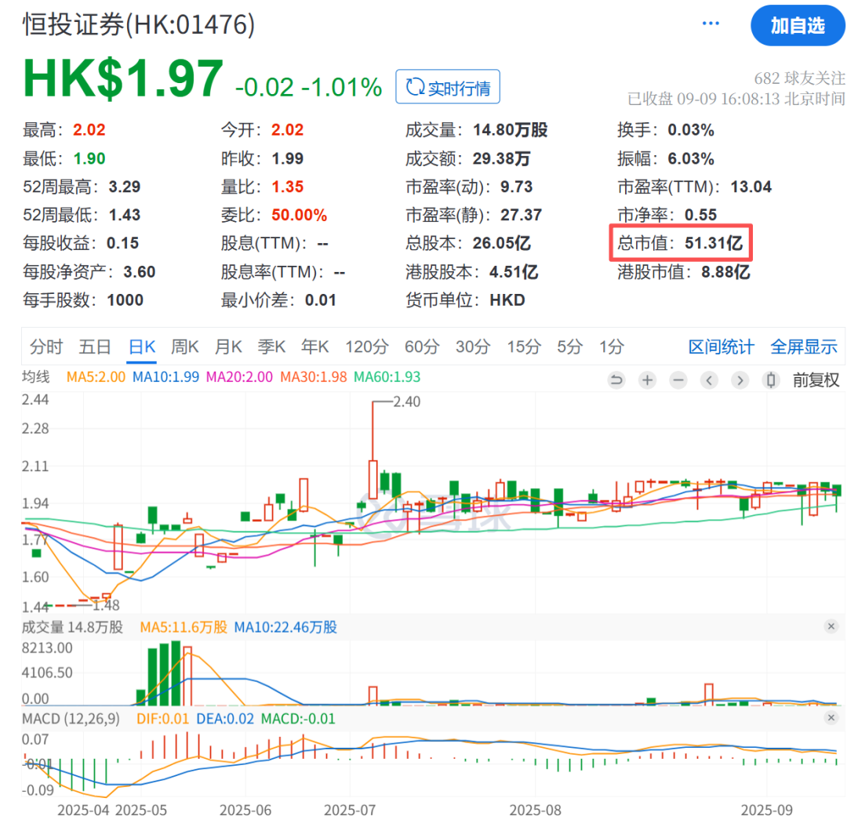Pan the chart left with the arrow icon
Image resolution: width=847 pixels, height=820 pixels.
pos(710,379)
